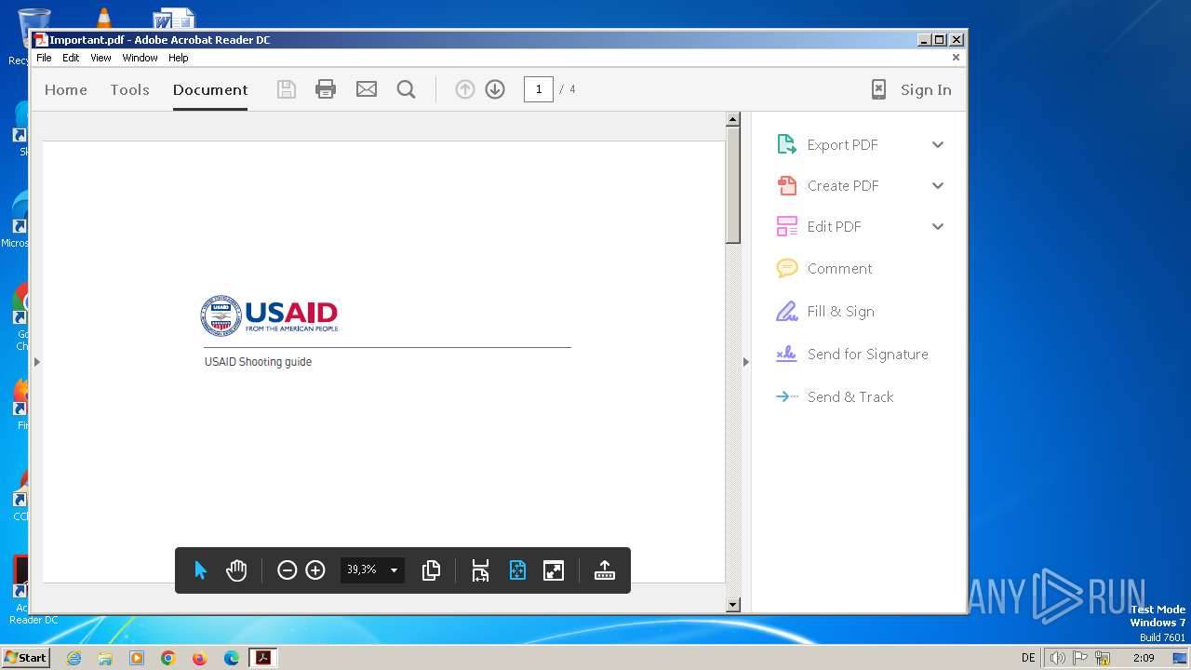
Task: Open Fill & Sign pen tool
Action: (x=786, y=311)
